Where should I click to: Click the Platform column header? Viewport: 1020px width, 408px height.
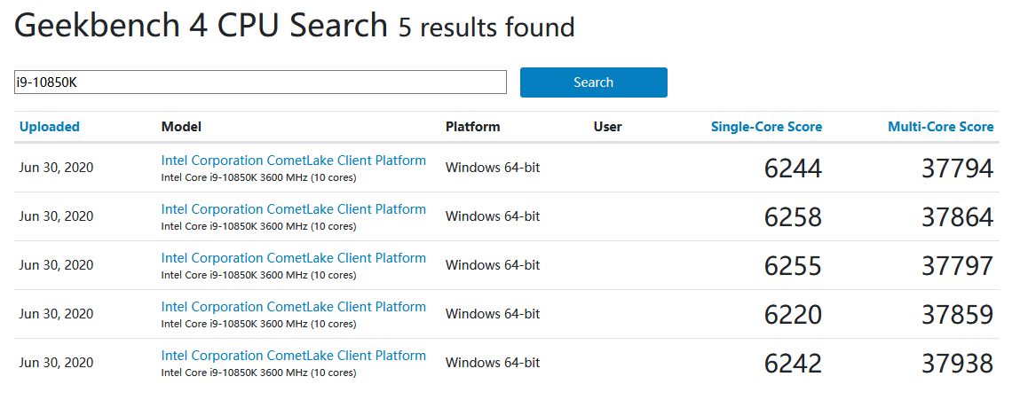coord(472,127)
